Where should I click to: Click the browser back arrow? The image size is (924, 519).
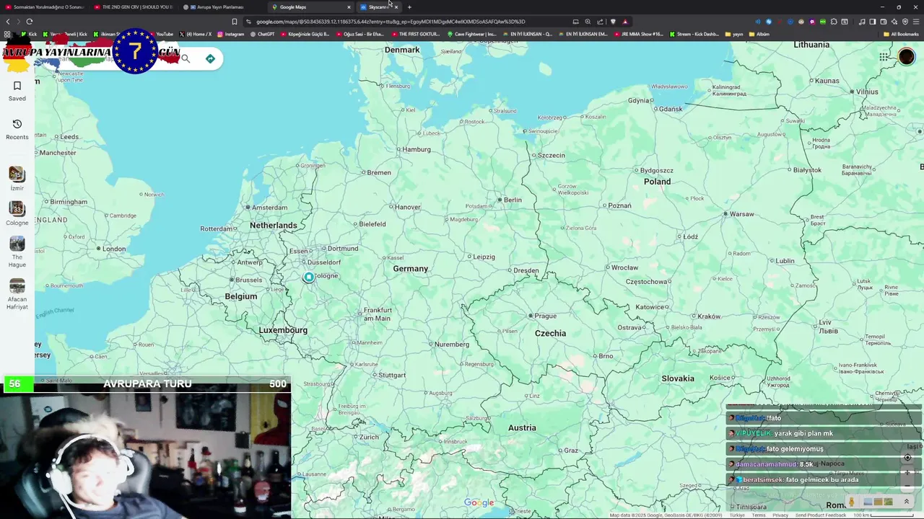pos(8,22)
